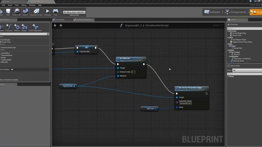The height and width of the screenshot is (147, 262).
Task: Navigate forward with graph right arrow
Action: coord(61,25)
